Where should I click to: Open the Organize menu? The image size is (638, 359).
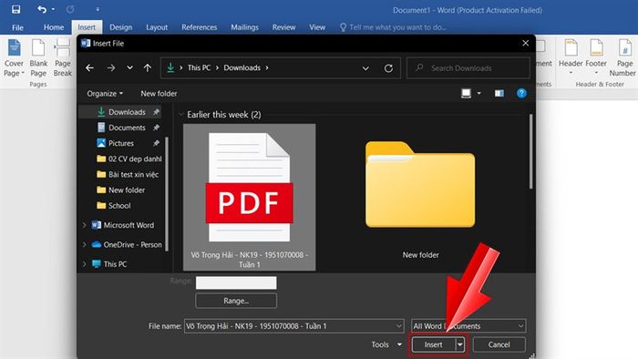105,94
